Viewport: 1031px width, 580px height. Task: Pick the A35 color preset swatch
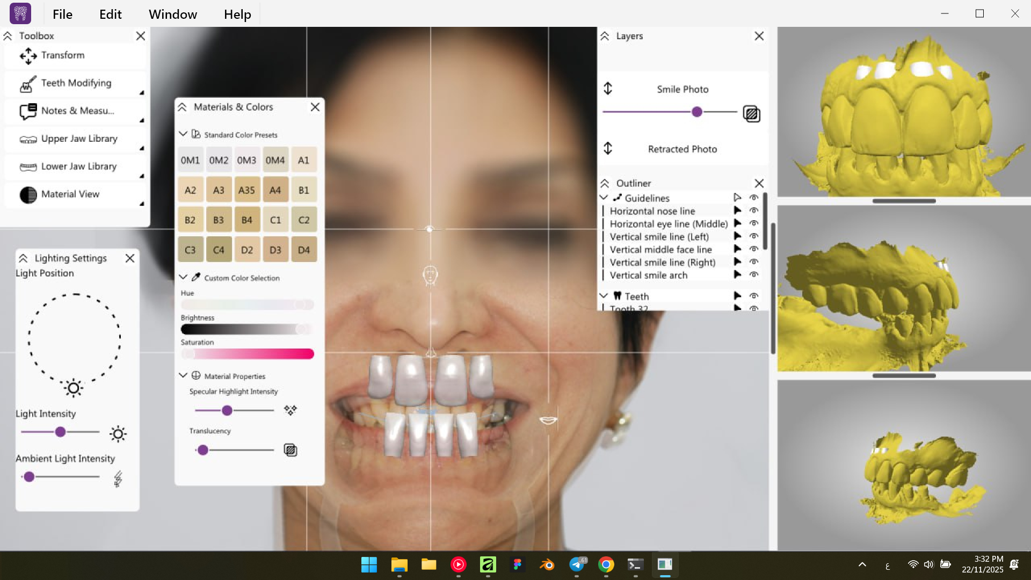pos(246,190)
